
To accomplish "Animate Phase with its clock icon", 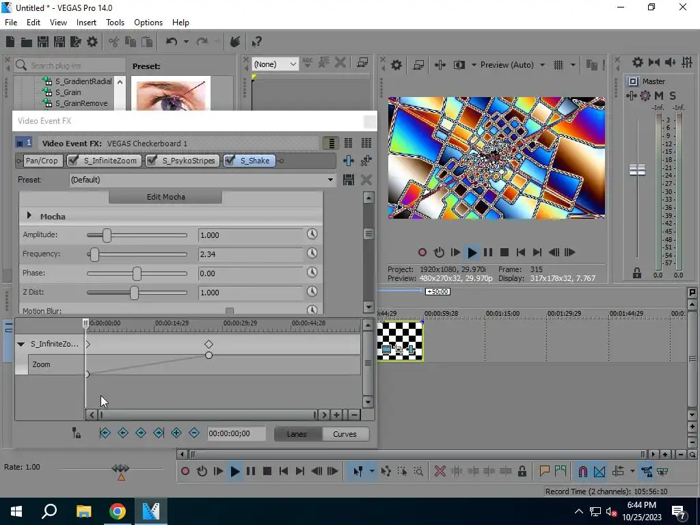I will 312,272.
